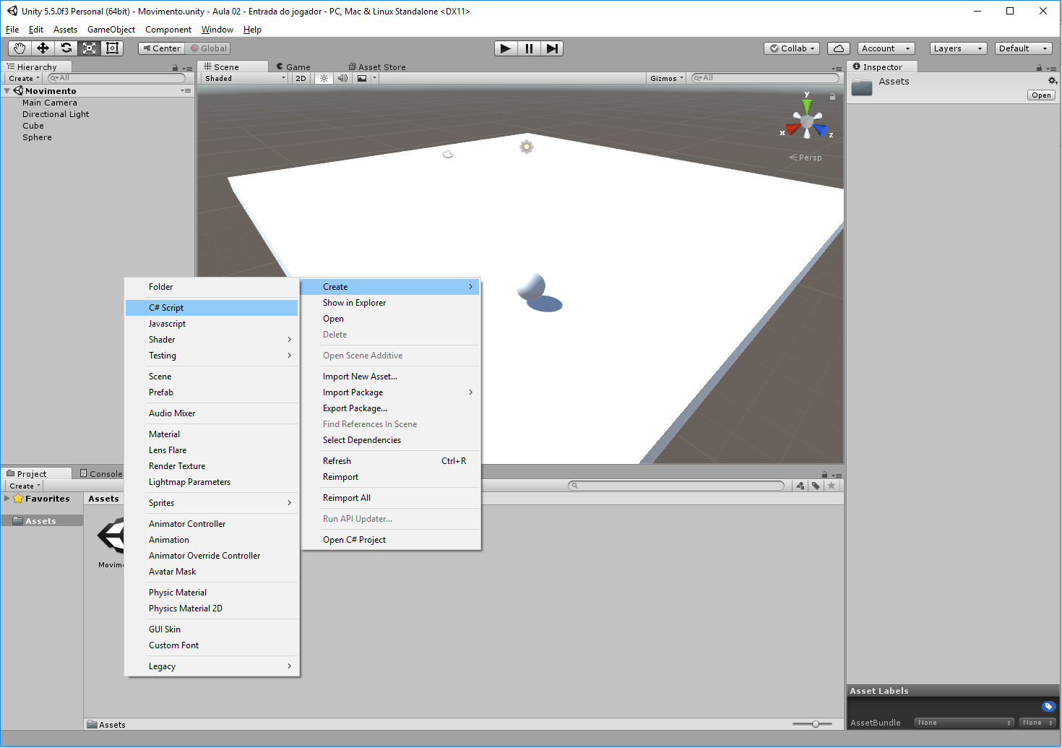Click Import New Asset menu entry
This screenshot has width=1062, height=748.
point(391,377)
